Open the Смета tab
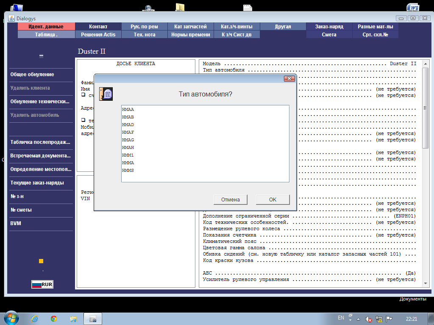Viewport: 434px width, 325px height. pyautogui.click(x=329, y=35)
